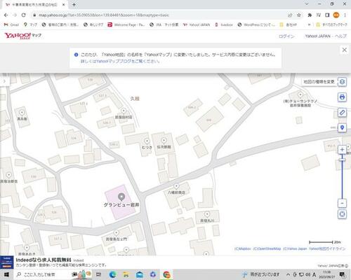This screenshot has height=280, width=351.
Task: Open the Chrome profile avatar
Action: 336,15
